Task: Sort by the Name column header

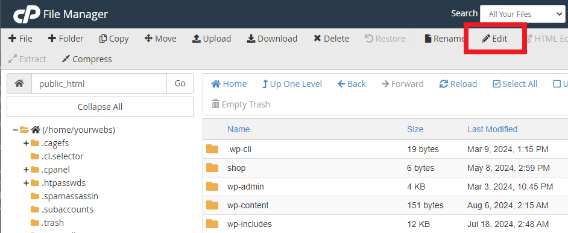Action: click(238, 129)
